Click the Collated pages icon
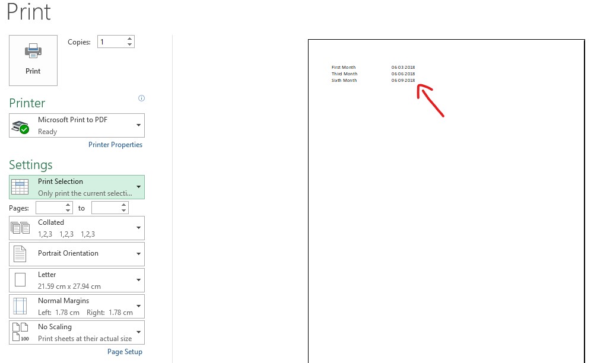Image resolution: width=594 pixels, height=363 pixels. (x=21, y=228)
